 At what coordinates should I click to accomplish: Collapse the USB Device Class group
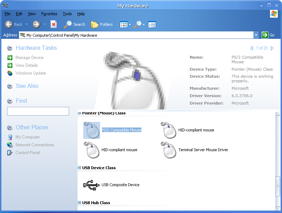tap(80, 168)
